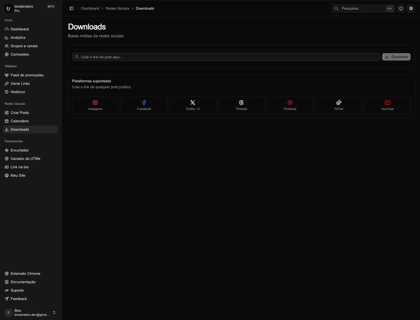This screenshot has height=320, width=420.
Task: Expand the Biro account switcher chevrons
Action: [x=54, y=313]
